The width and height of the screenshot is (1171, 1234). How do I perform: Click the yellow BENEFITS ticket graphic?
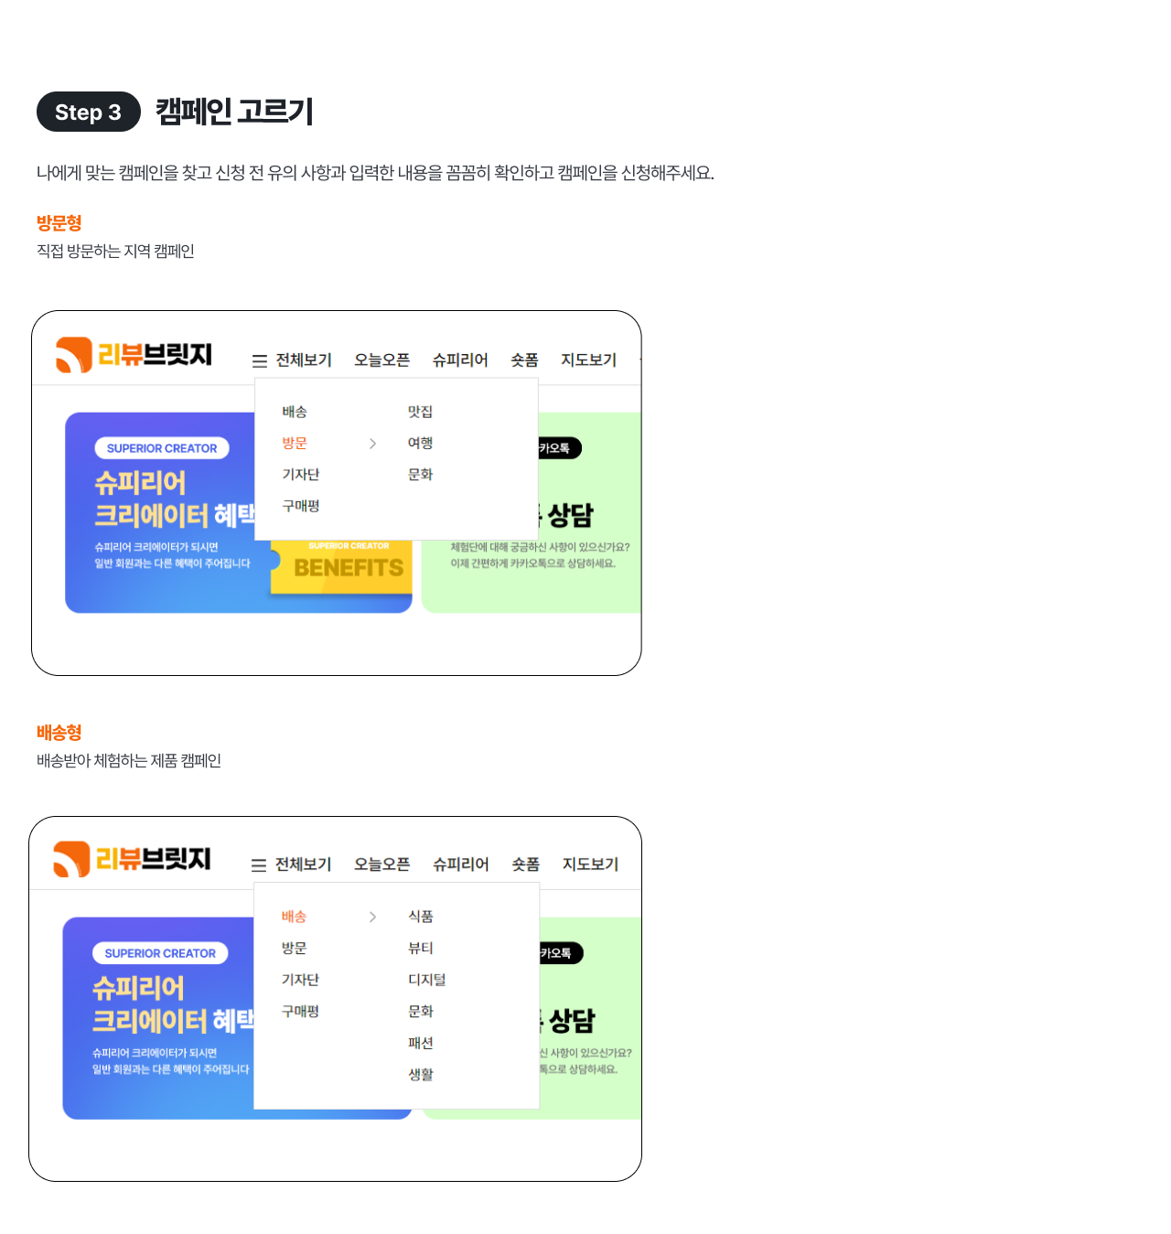point(341,565)
